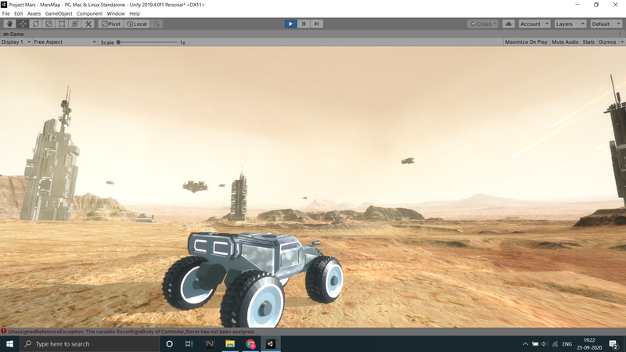This screenshot has height=352, width=626.
Task: Click the Pause button
Action: (304, 24)
